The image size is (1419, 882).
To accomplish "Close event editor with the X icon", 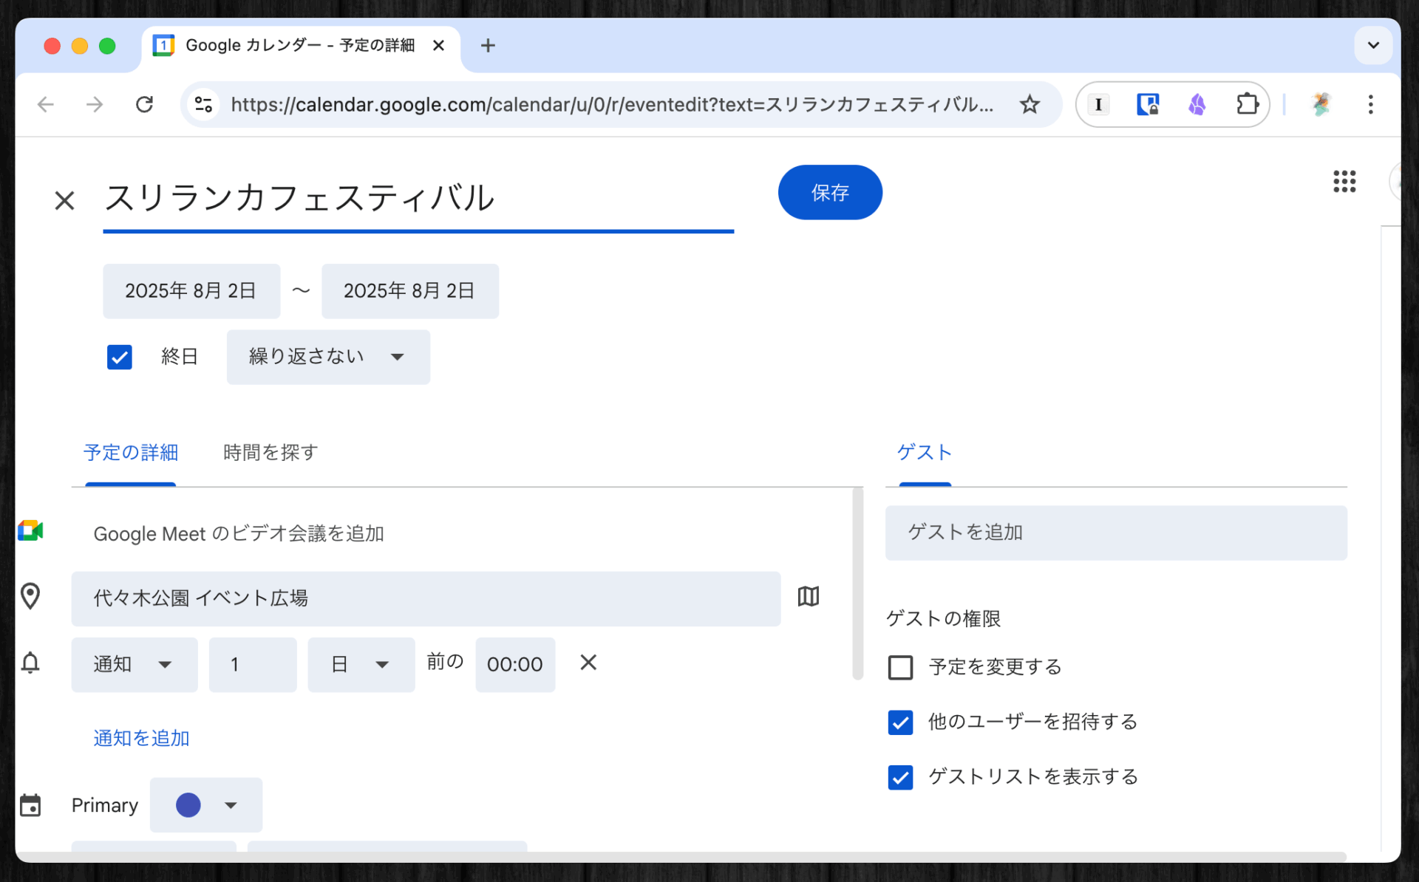I will [x=64, y=200].
